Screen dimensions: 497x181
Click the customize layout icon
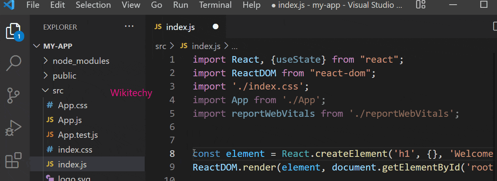420,5
